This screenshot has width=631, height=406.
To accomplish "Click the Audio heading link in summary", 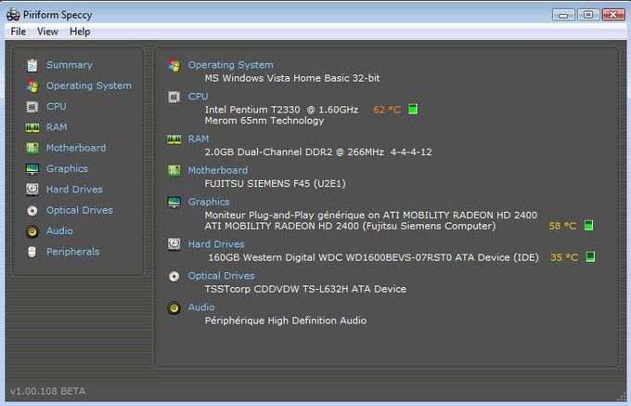I will (201, 308).
